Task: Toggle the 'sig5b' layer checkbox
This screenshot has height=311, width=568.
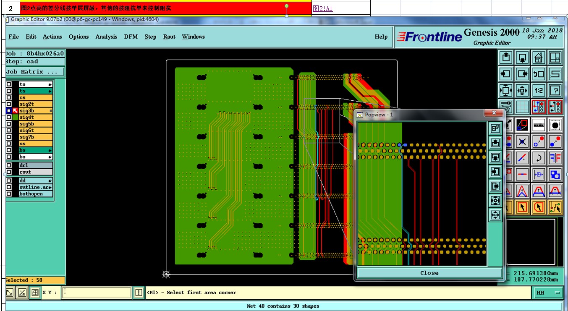Action: click(9, 124)
